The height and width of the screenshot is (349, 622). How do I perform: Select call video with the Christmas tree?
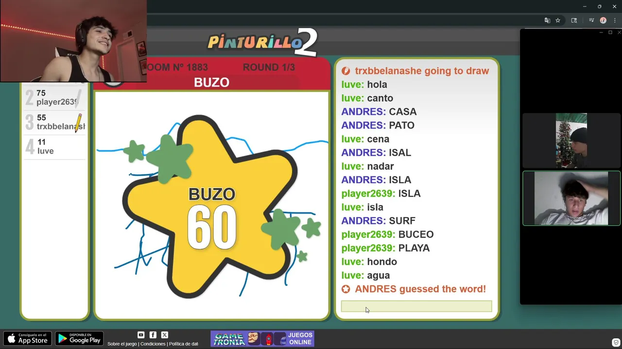coord(571,141)
